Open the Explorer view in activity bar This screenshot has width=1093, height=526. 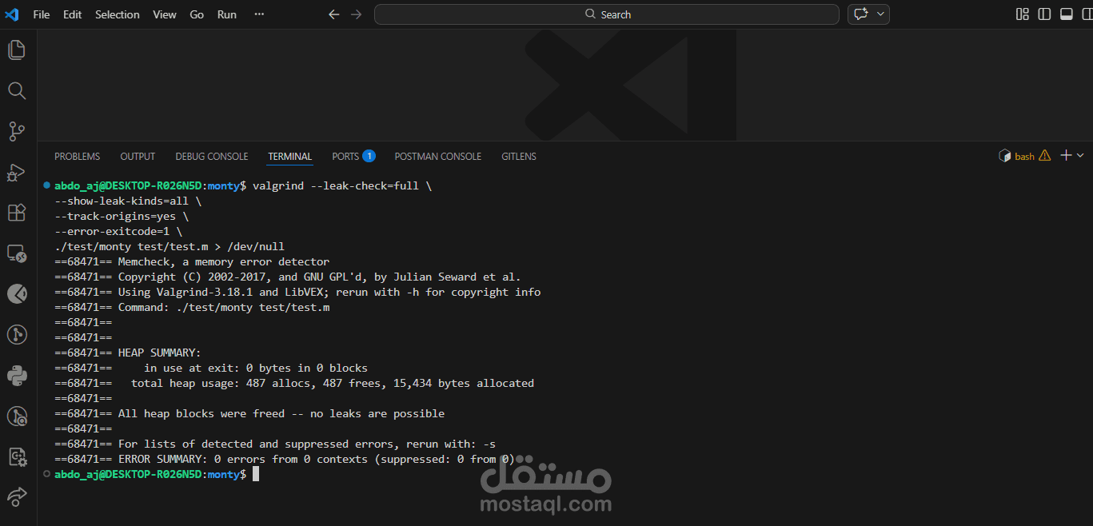[x=17, y=50]
